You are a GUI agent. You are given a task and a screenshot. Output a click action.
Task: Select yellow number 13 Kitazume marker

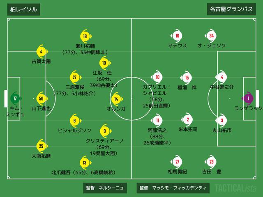[85, 163]
